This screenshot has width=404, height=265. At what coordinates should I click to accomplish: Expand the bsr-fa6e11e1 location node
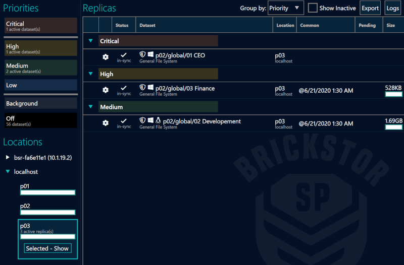[8, 158]
